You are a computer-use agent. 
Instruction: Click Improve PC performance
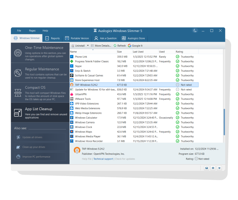40,157
